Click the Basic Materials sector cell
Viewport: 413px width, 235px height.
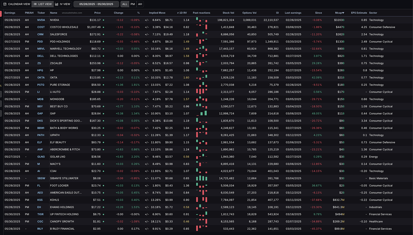coord(378,178)
